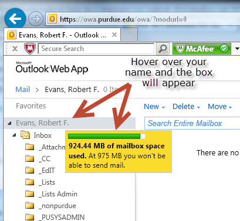Image resolution: width=240 pixels, height=221 pixels.
Task: Click the Favorites section header
Action: pos(31,106)
